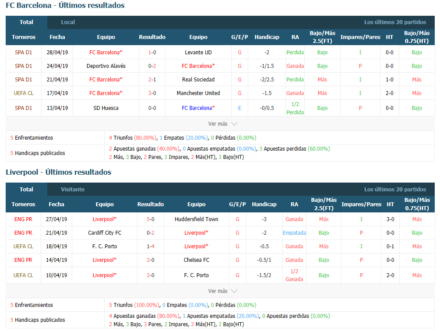The height and width of the screenshot is (331, 440).
Task: Open Levante UD team link
Action: coord(198,53)
